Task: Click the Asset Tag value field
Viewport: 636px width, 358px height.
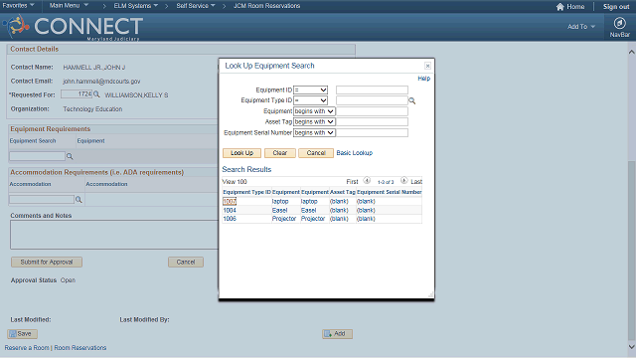Action: point(372,121)
